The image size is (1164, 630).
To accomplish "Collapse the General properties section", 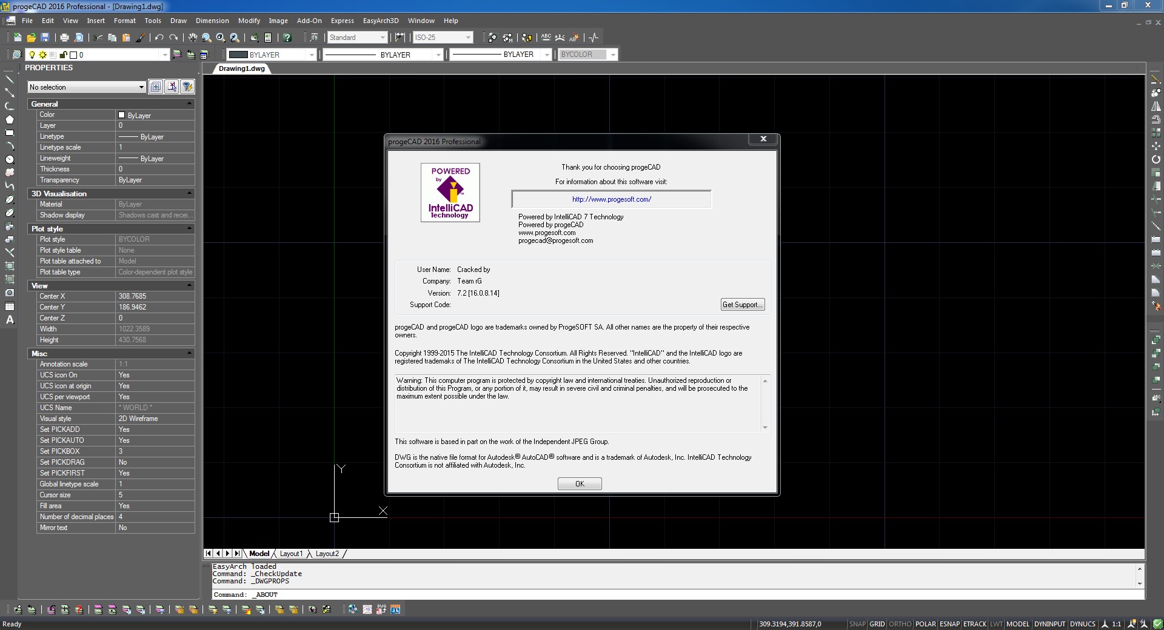I will tap(189, 104).
